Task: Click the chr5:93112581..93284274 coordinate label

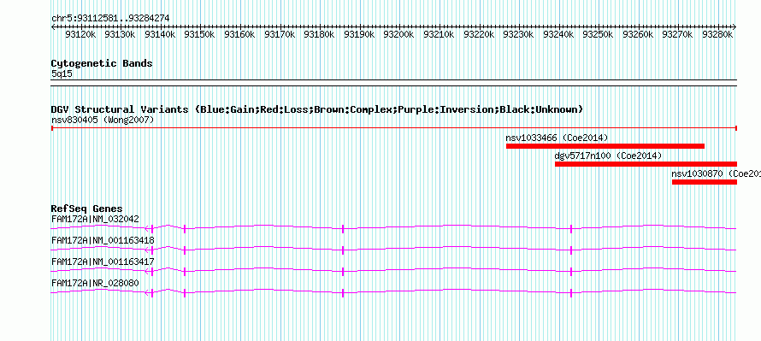Action: coord(110,18)
